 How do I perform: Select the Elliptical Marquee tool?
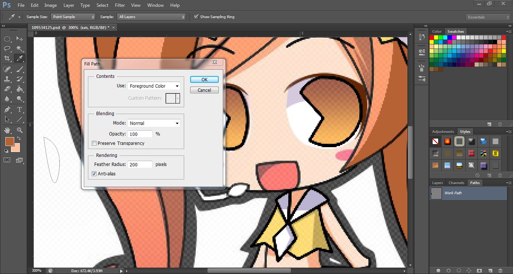click(x=7, y=39)
